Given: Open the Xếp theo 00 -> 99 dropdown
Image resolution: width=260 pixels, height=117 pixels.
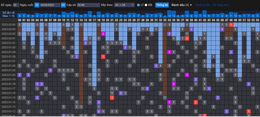Looking at the screenshot, I should pos(124,5).
